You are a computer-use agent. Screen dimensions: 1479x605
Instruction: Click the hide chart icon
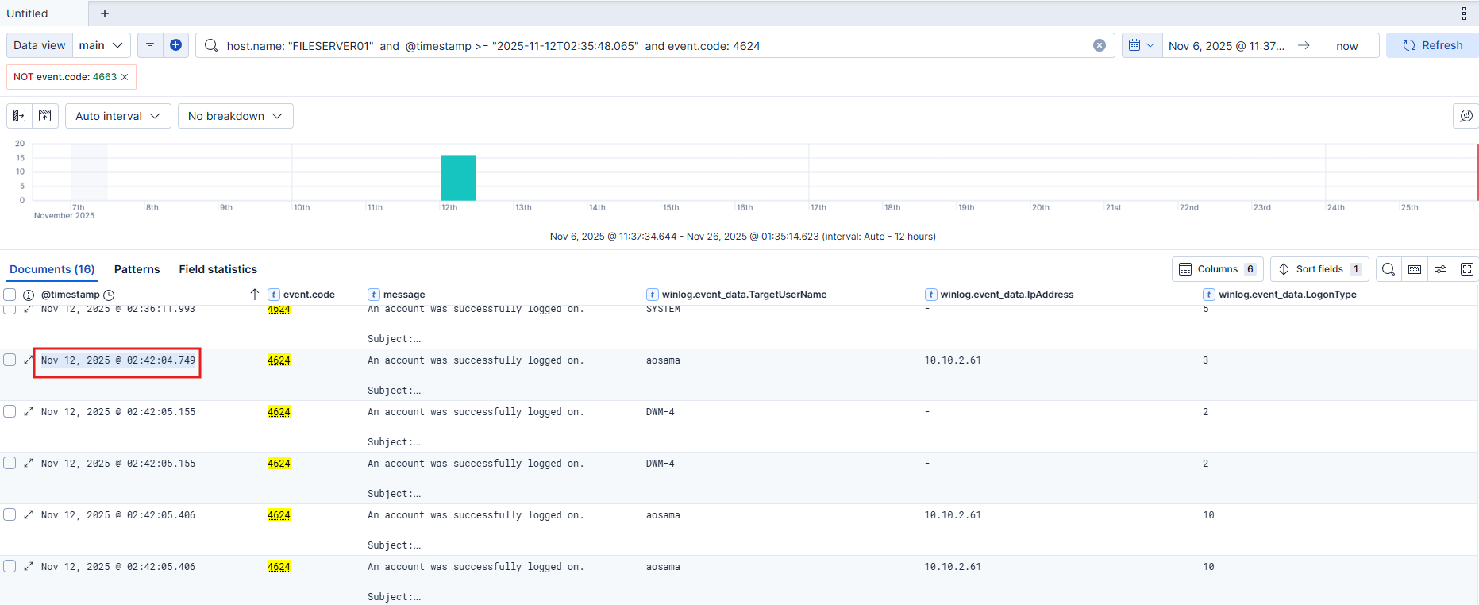[x=45, y=116]
